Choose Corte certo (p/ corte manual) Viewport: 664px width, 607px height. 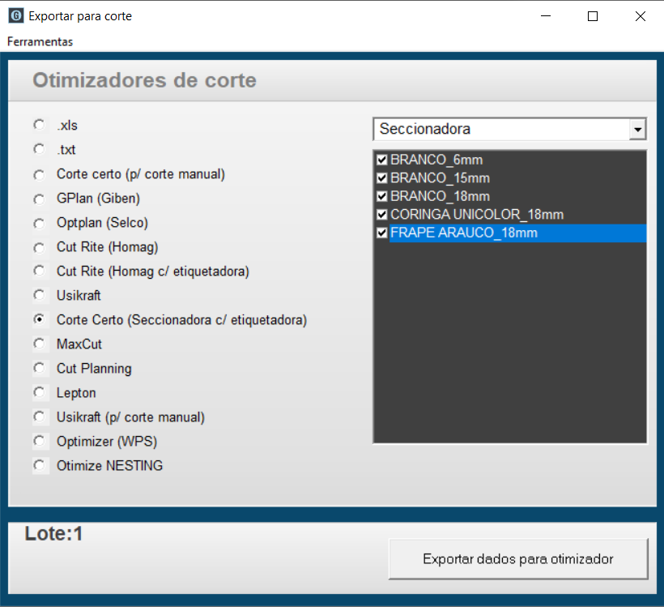(40, 174)
